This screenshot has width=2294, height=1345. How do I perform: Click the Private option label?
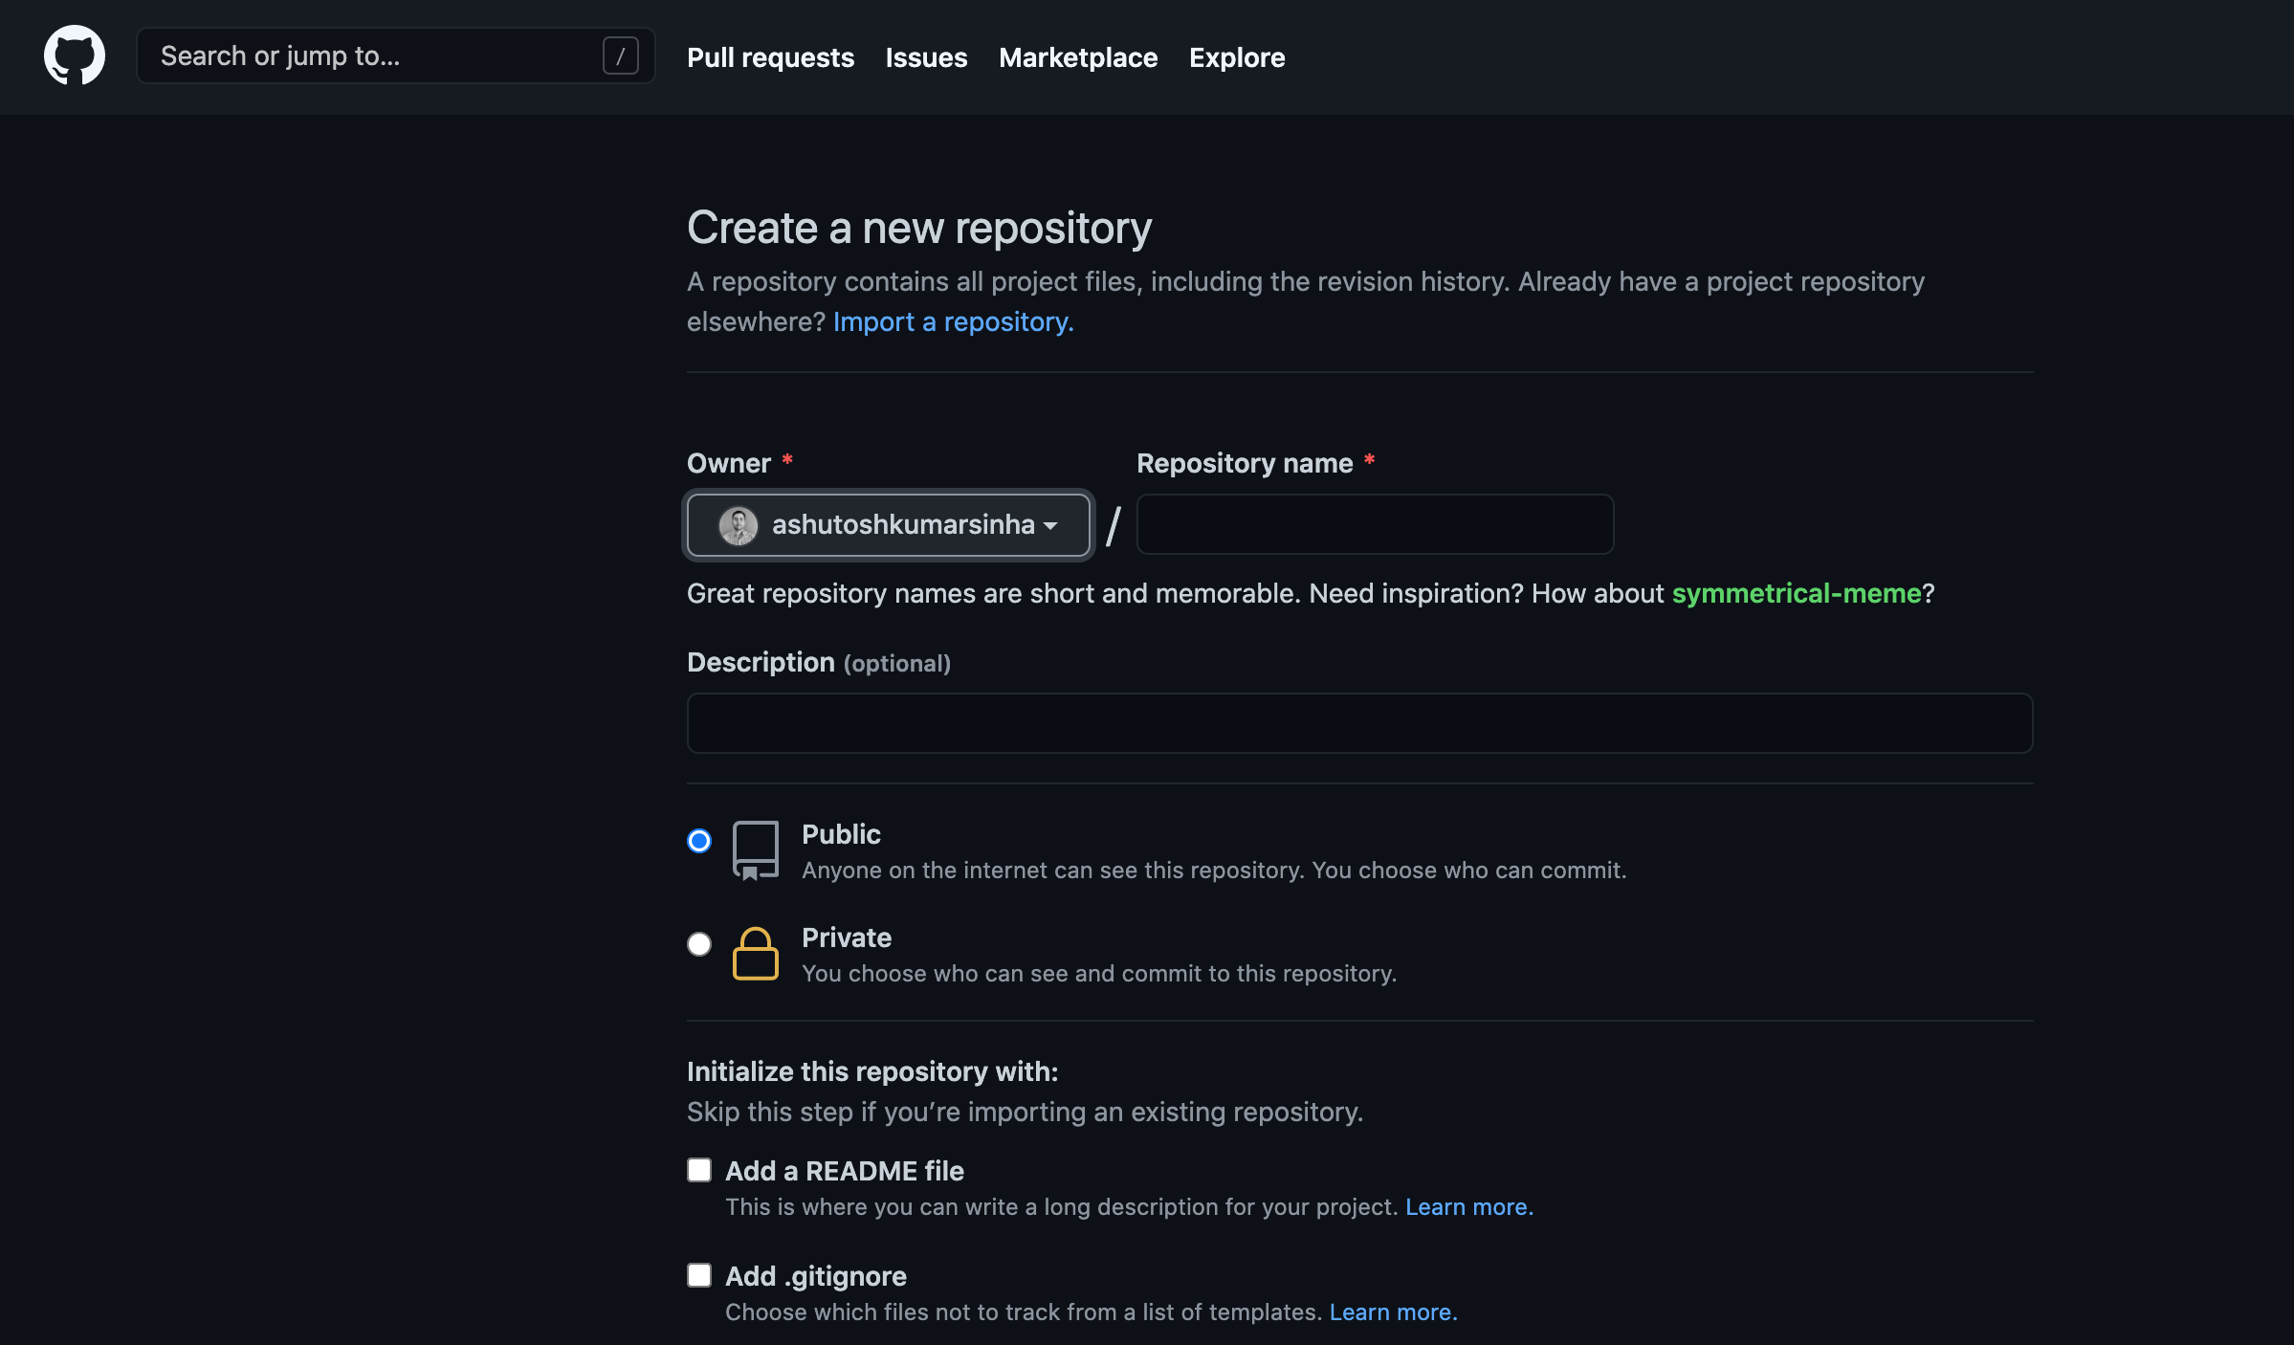847,937
